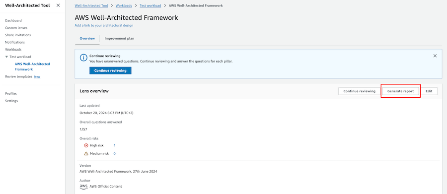Click Generate report button
This screenshot has width=447, height=194.
point(400,91)
